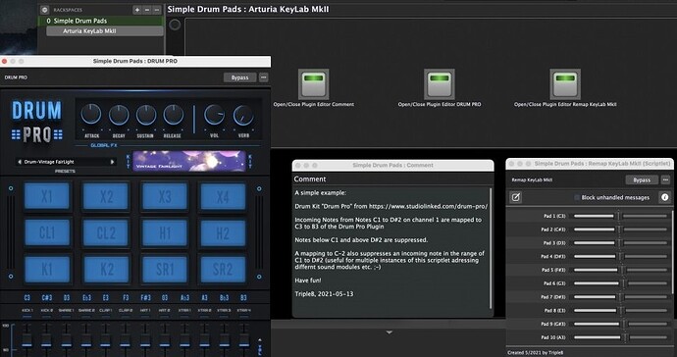The image size is (677, 357).
Task: Click the C3 note label
Action: [x=27, y=298]
